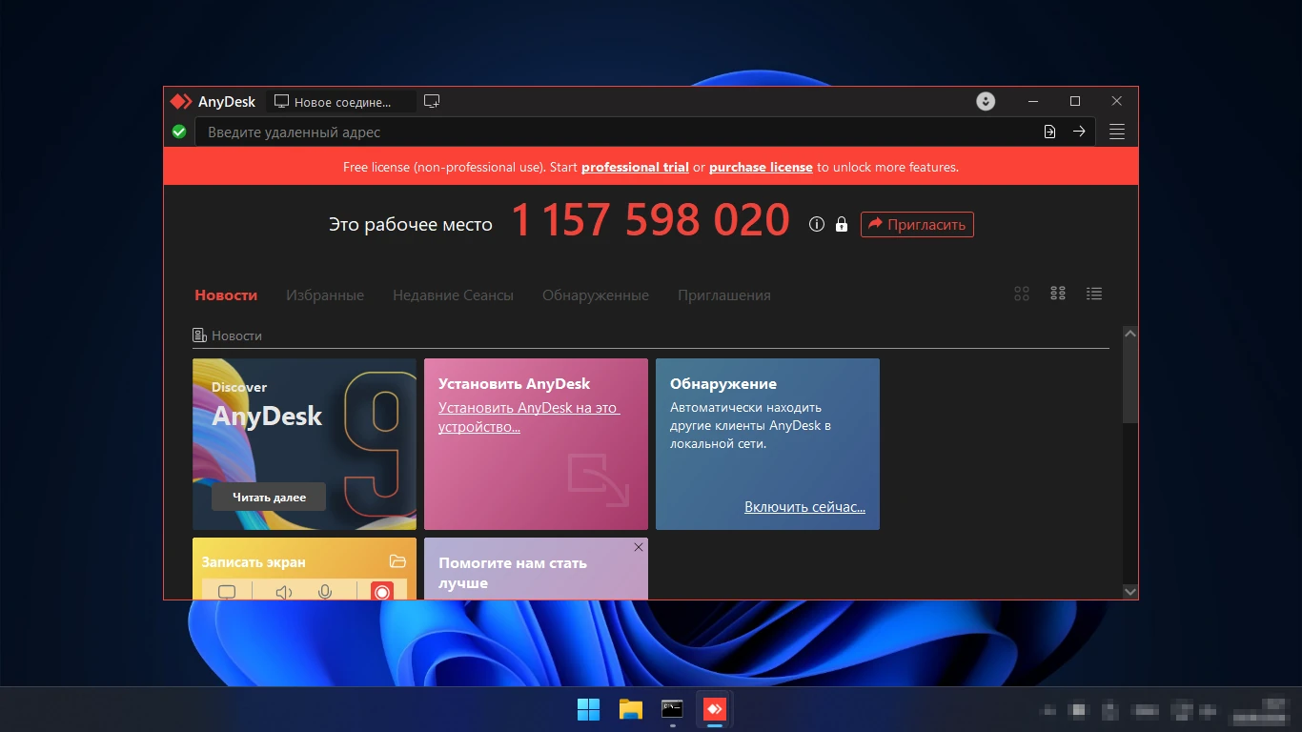The image size is (1302, 732).
Task: Click the Установить AnyDesk card heading
Action: [x=515, y=383]
